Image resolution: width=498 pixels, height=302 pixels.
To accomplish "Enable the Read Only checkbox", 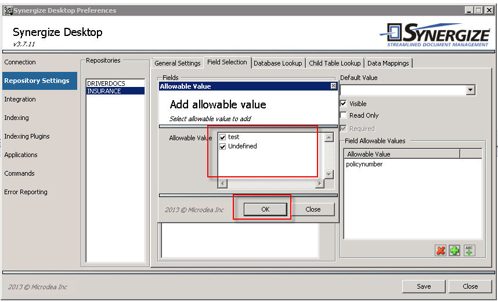I will point(344,115).
